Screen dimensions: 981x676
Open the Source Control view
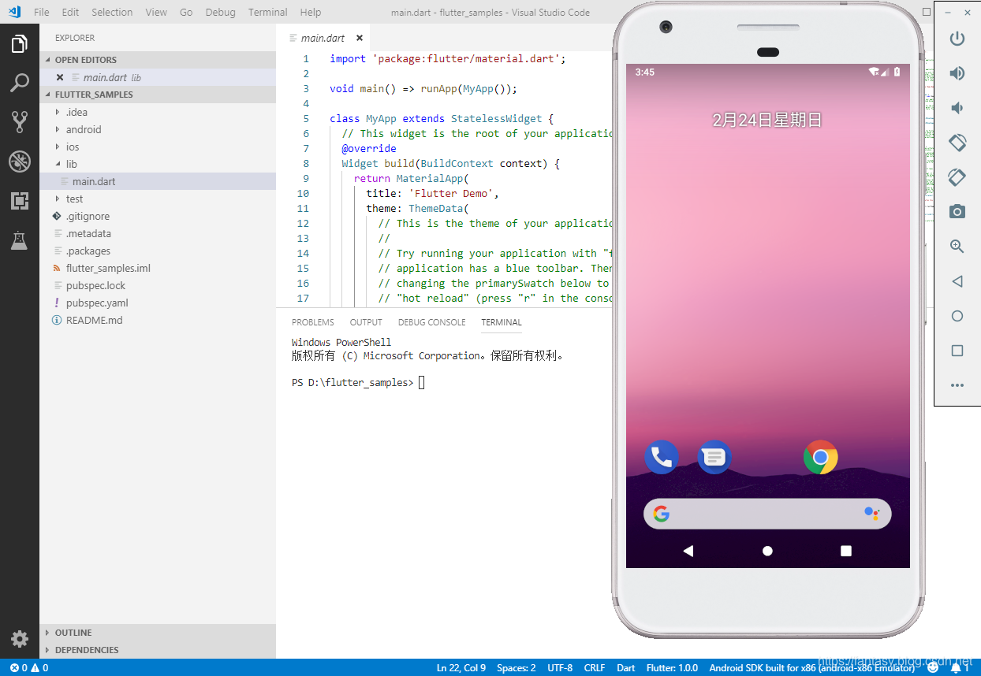(20, 121)
